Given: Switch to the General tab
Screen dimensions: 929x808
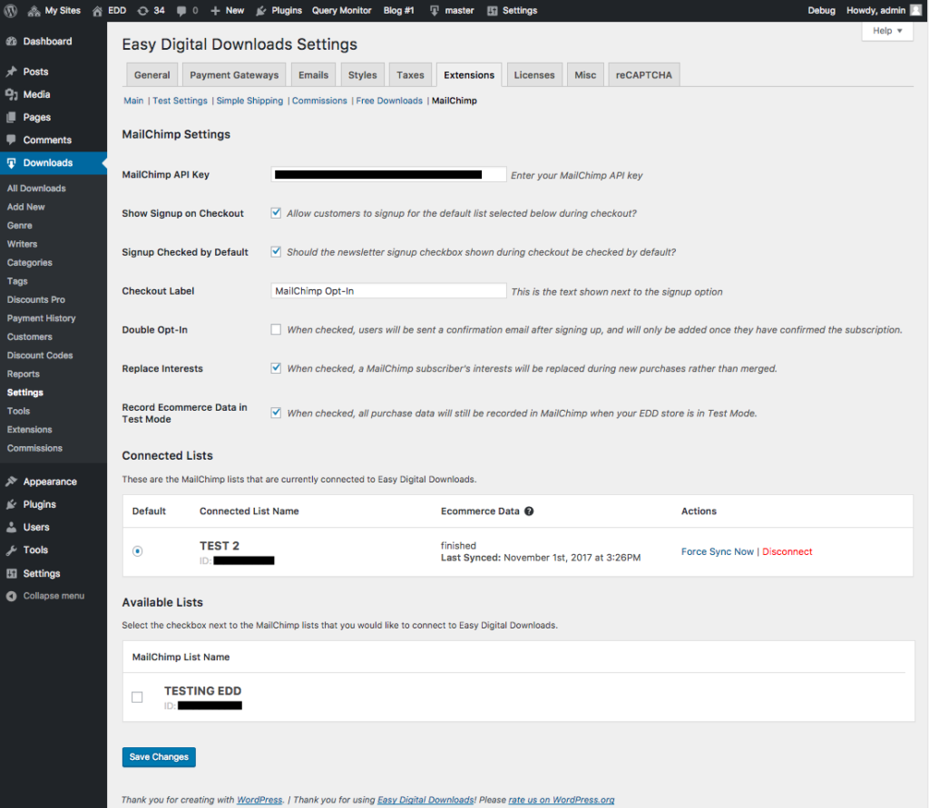Looking at the screenshot, I should (x=152, y=75).
